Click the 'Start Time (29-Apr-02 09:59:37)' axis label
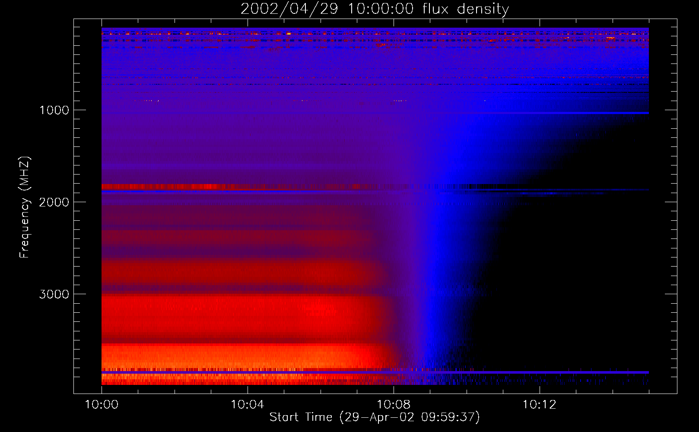 coord(375,417)
